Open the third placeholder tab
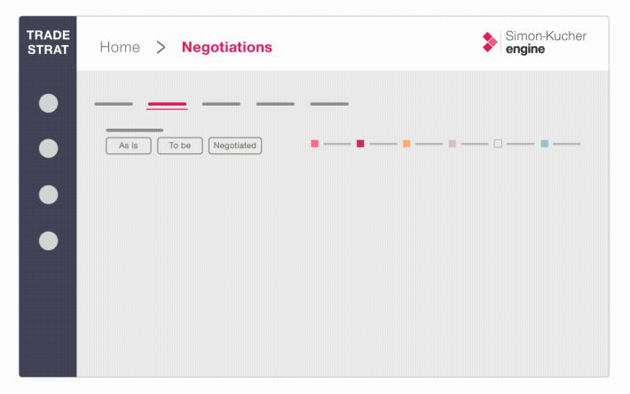The height and width of the screenshot is (394, 630). click(221, 104)
